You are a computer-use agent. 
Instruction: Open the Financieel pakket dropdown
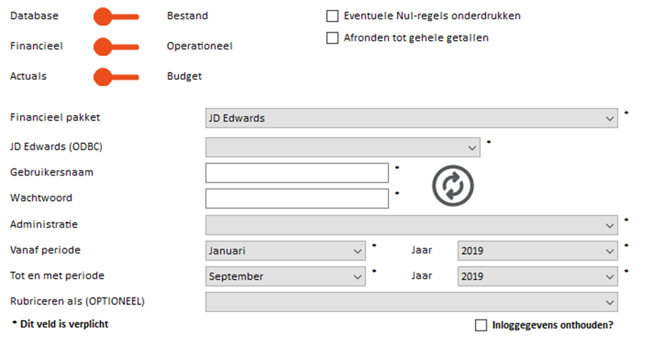pos(411,118)
